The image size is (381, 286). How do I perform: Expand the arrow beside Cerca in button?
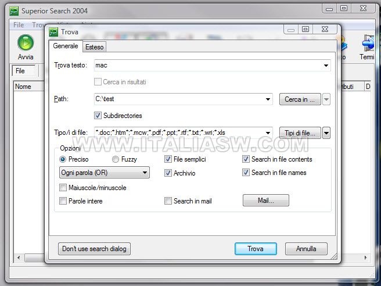point(326,99)
